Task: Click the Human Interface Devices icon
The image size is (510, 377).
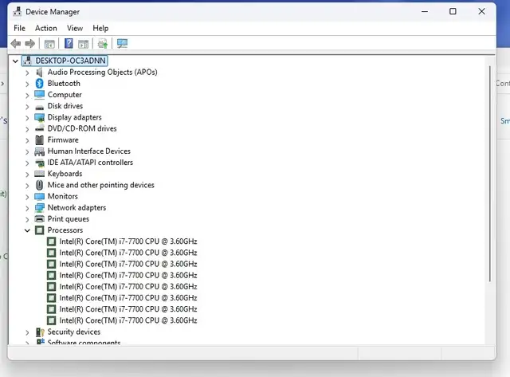Action: pyautogui.click(x=39, y=151)
